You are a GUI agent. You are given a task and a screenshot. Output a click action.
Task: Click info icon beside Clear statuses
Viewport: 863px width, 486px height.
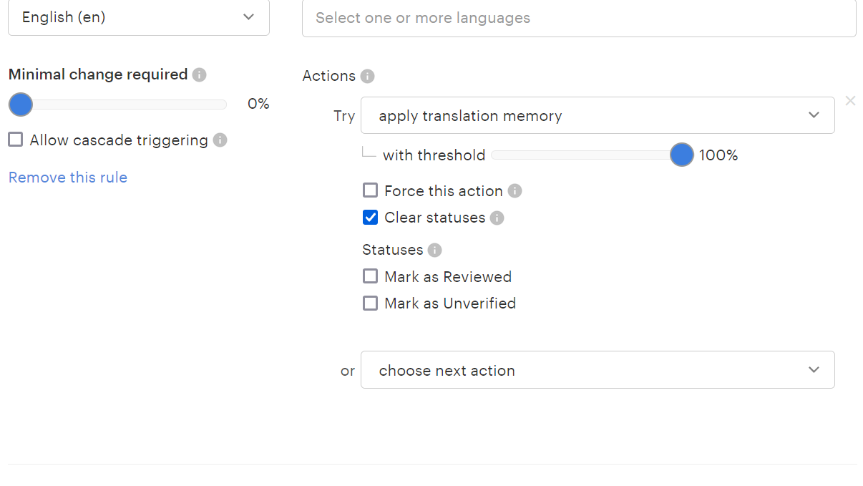pos(497,218)
